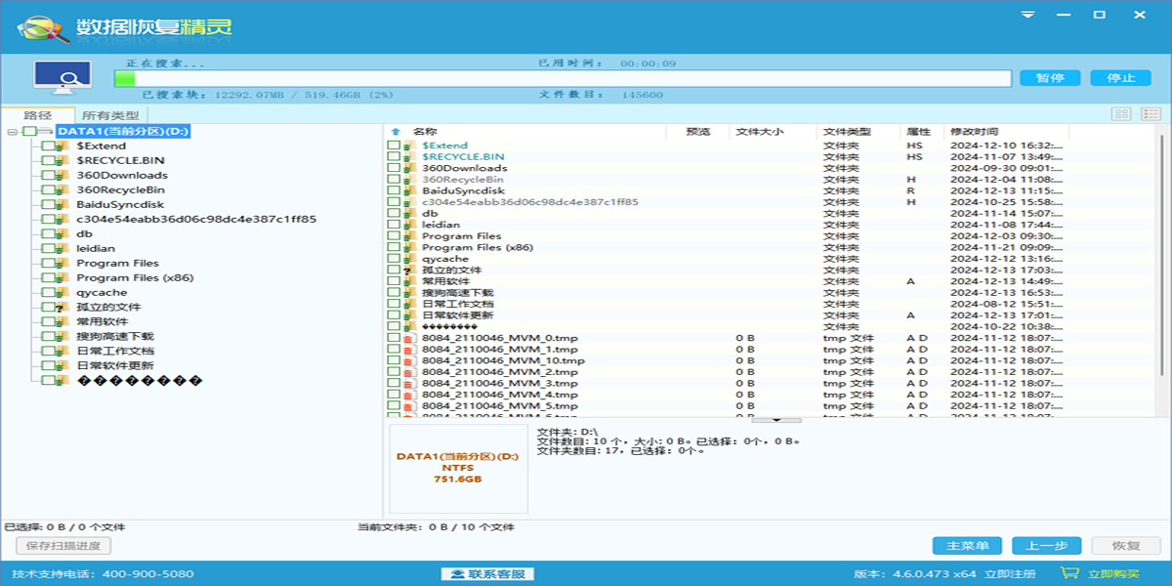Select the 路径 tab
This screenshot has height=586, width=1172.
tap(38, 115)
